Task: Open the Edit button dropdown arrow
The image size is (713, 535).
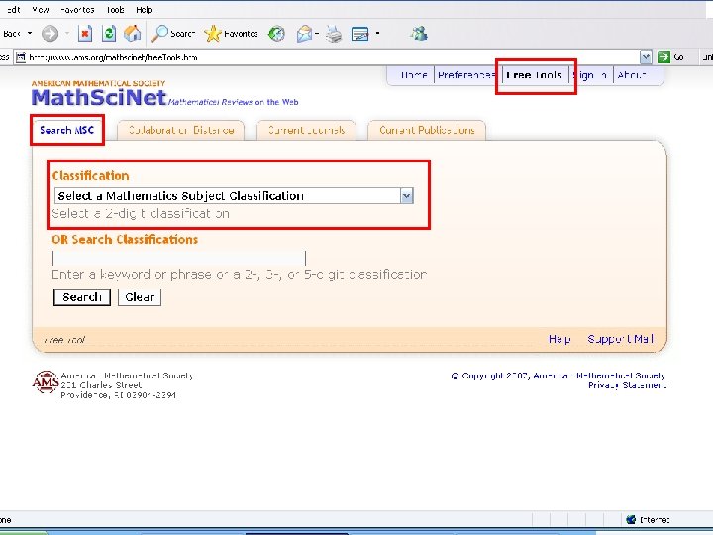Action: (x=377, y=34)
